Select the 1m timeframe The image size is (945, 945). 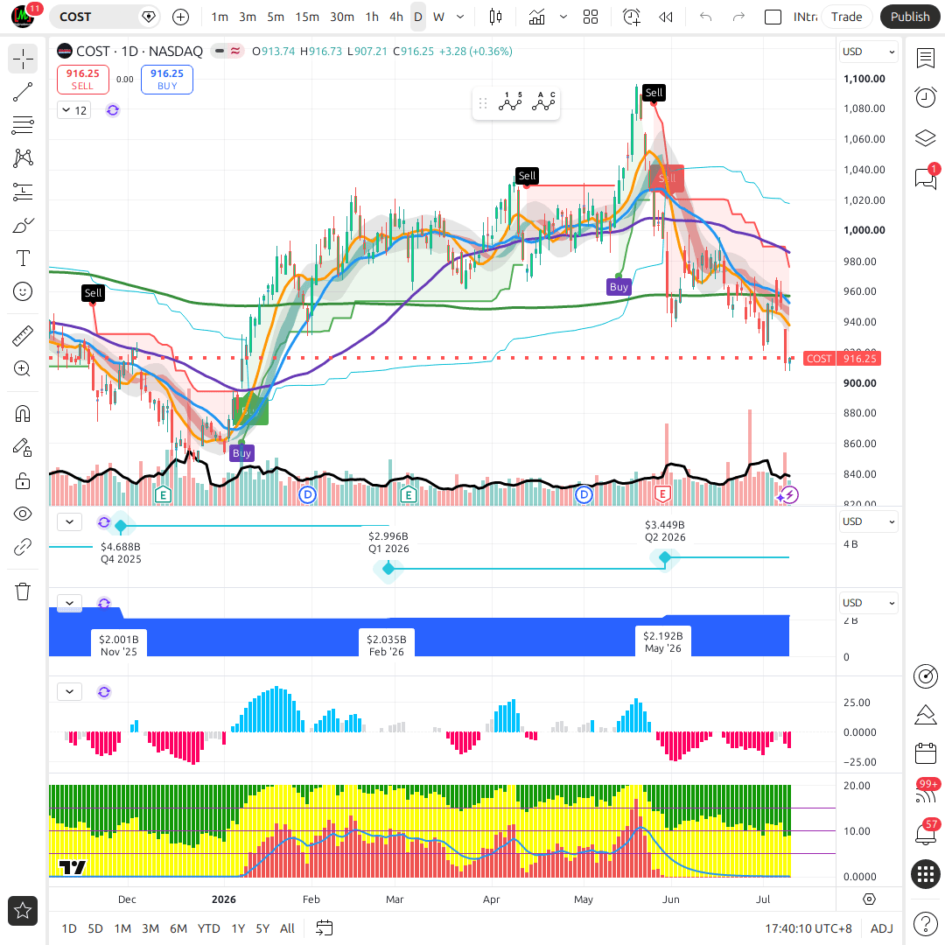click(x=220, y=17)
